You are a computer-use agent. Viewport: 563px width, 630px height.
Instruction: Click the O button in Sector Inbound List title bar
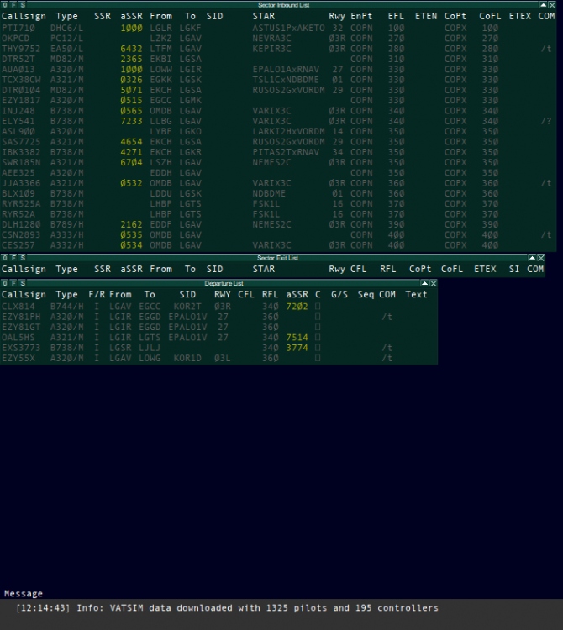[3, 5]
